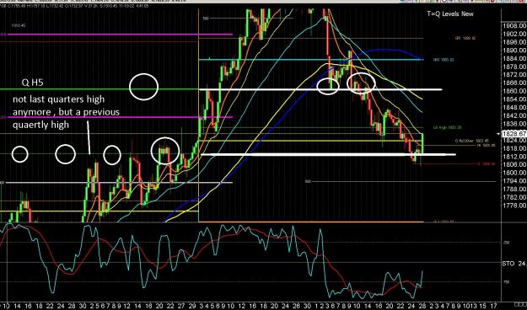Select the upper magenta horizontal level line
527x310 pixels.
point(120,35)
